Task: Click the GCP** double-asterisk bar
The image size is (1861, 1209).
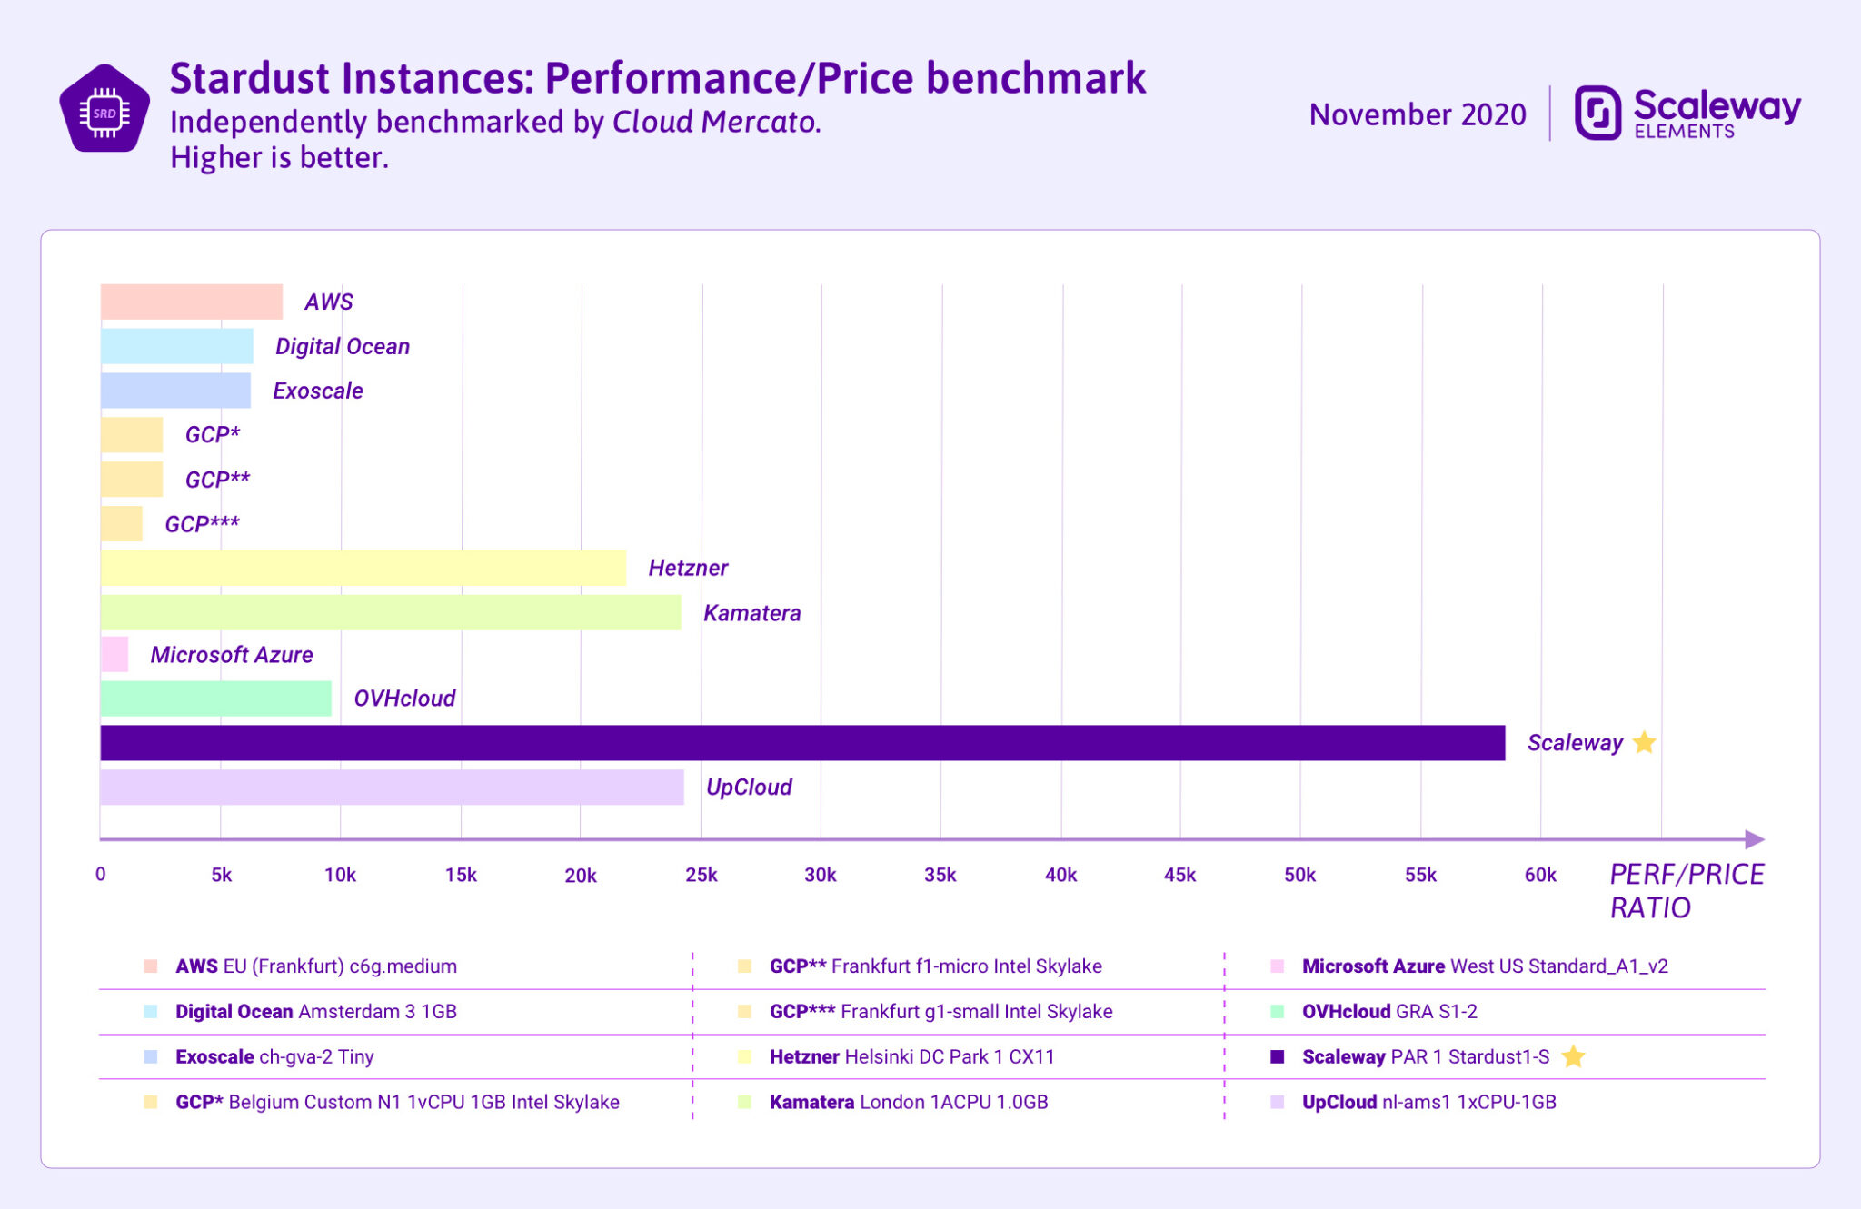Action: [131, 480]
